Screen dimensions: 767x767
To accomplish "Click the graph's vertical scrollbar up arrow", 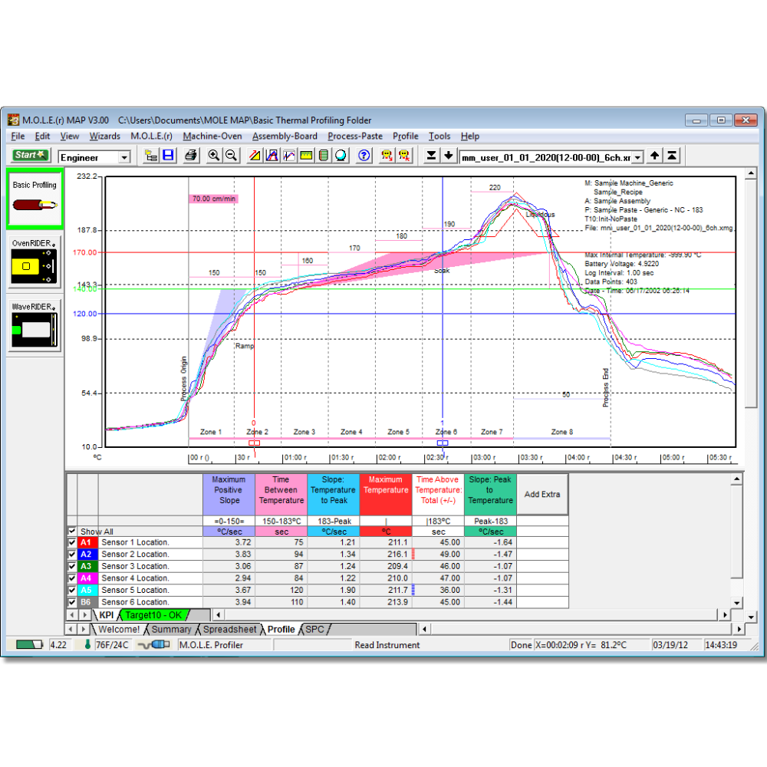I will pos(751,173).
